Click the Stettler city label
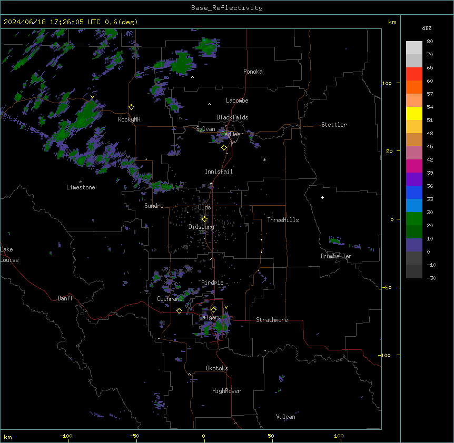Screen dimensions: 454x443 click(x=333, y=125)
